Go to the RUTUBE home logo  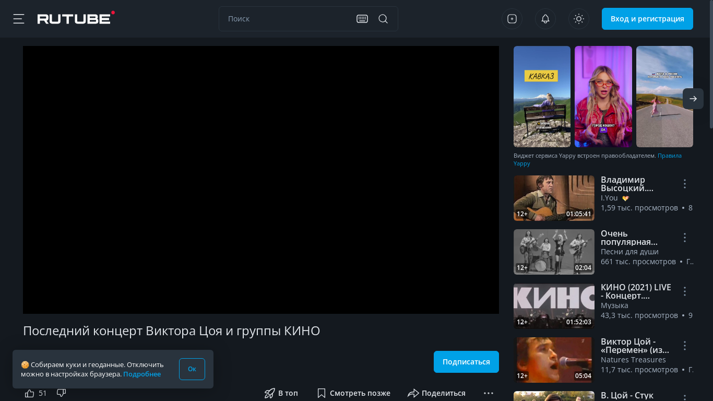76,18
